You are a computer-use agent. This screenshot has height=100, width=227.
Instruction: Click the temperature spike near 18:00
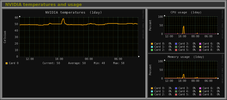(x=63, y=19)
